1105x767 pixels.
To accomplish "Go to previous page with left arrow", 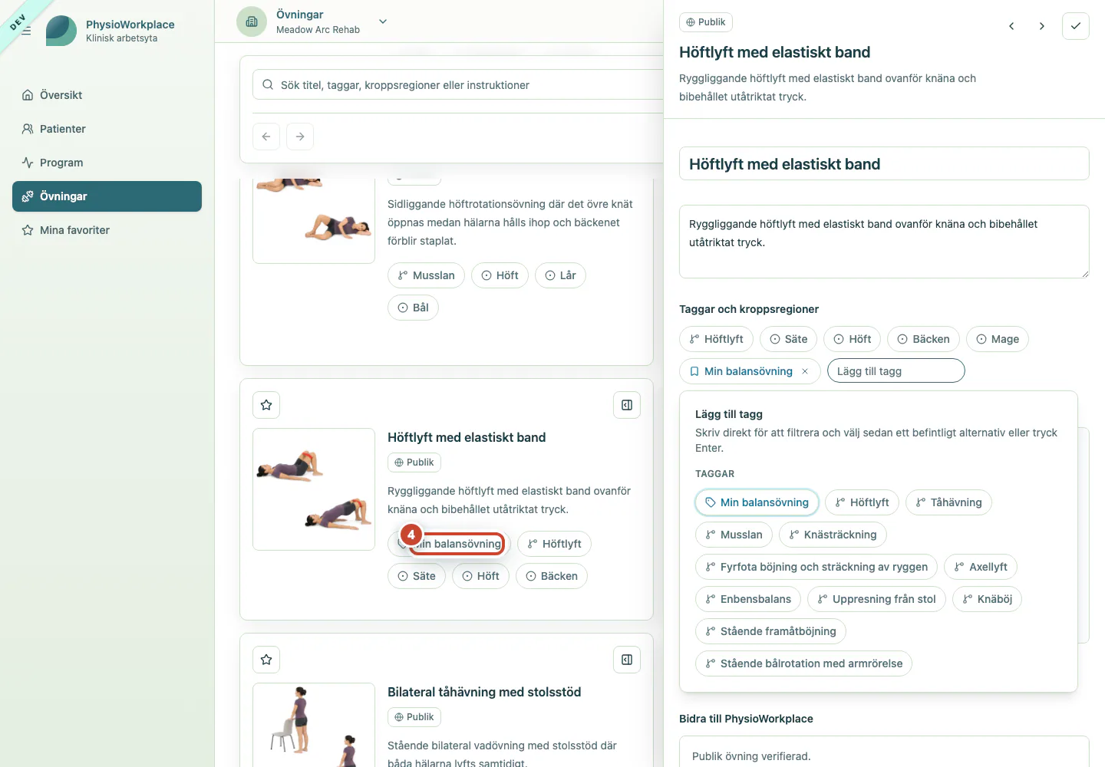I will [x=266, y=137].
